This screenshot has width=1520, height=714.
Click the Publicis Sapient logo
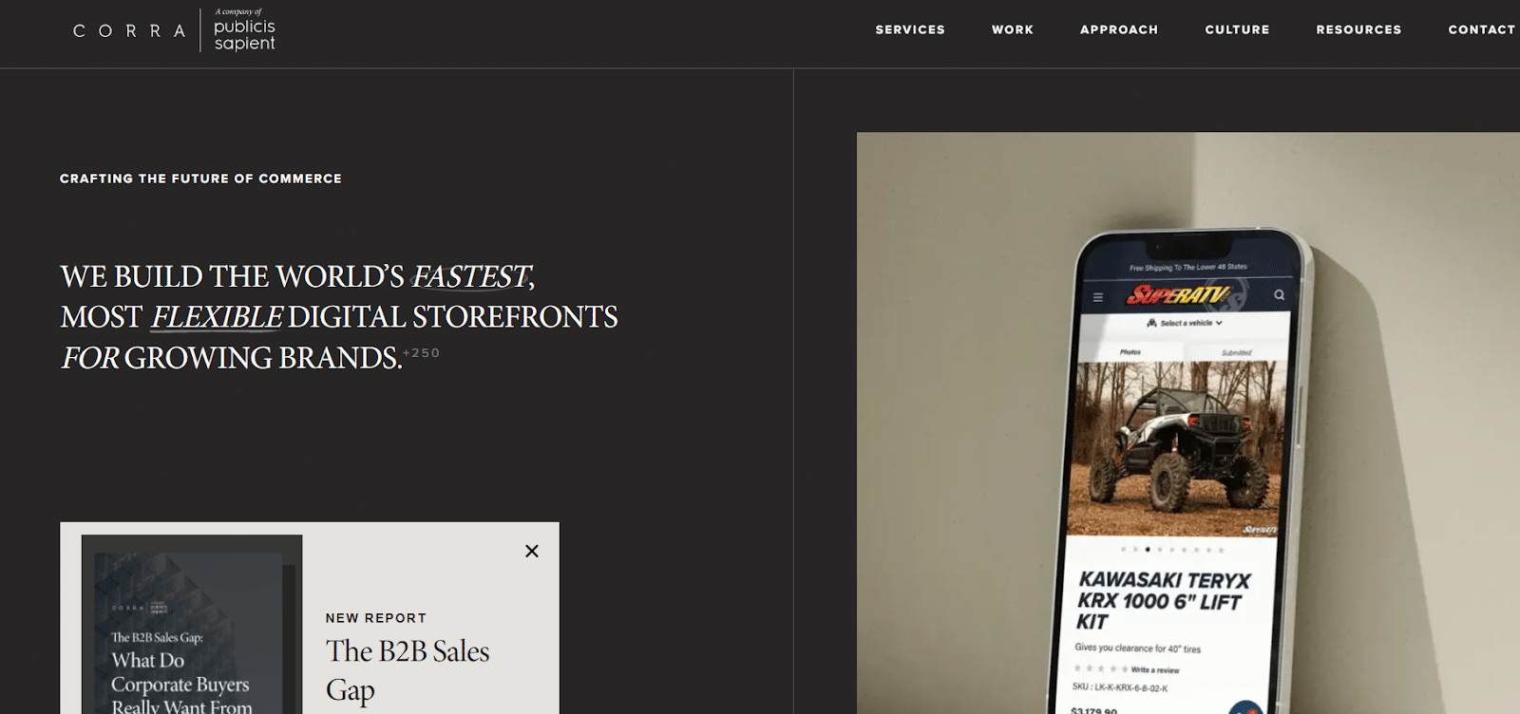pos(244,29)
